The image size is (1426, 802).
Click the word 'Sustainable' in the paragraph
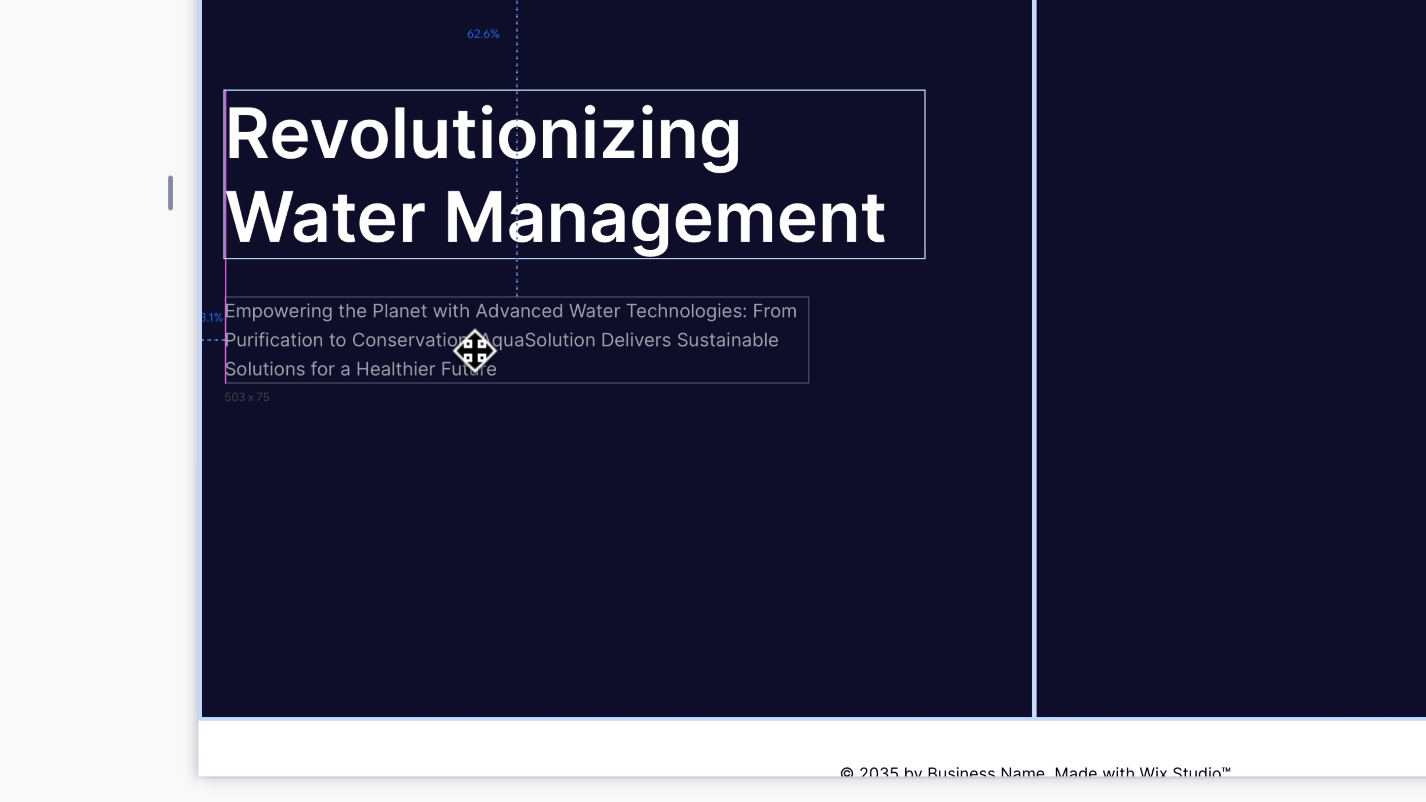(x=727, y=340)
